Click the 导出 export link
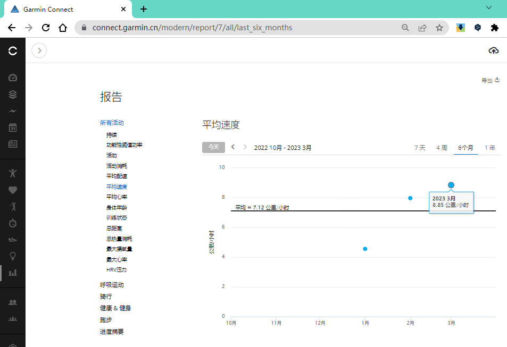The height and width of the screenshot is (347, 507). 491,80
